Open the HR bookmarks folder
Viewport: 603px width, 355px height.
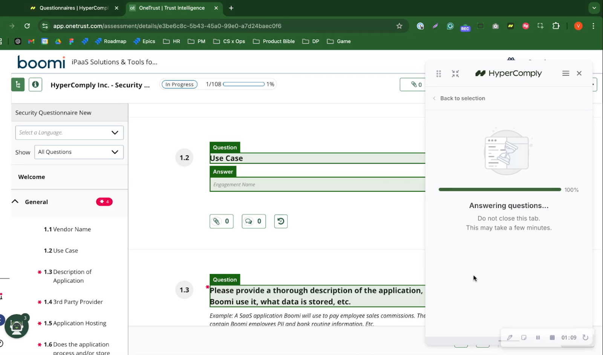171,41
